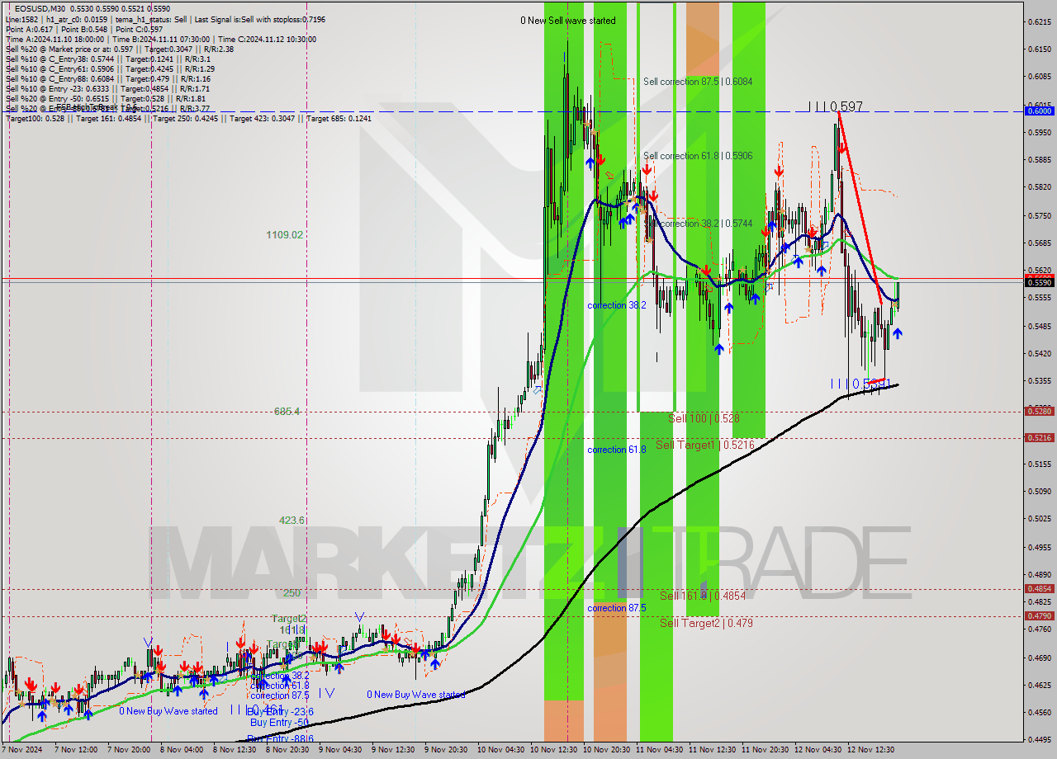Viewport: 1057px width, 759px height.
Task: Click the green '250' level label
Action: point(292,593)
